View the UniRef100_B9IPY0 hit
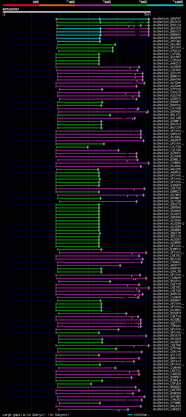 click(167, 281)
